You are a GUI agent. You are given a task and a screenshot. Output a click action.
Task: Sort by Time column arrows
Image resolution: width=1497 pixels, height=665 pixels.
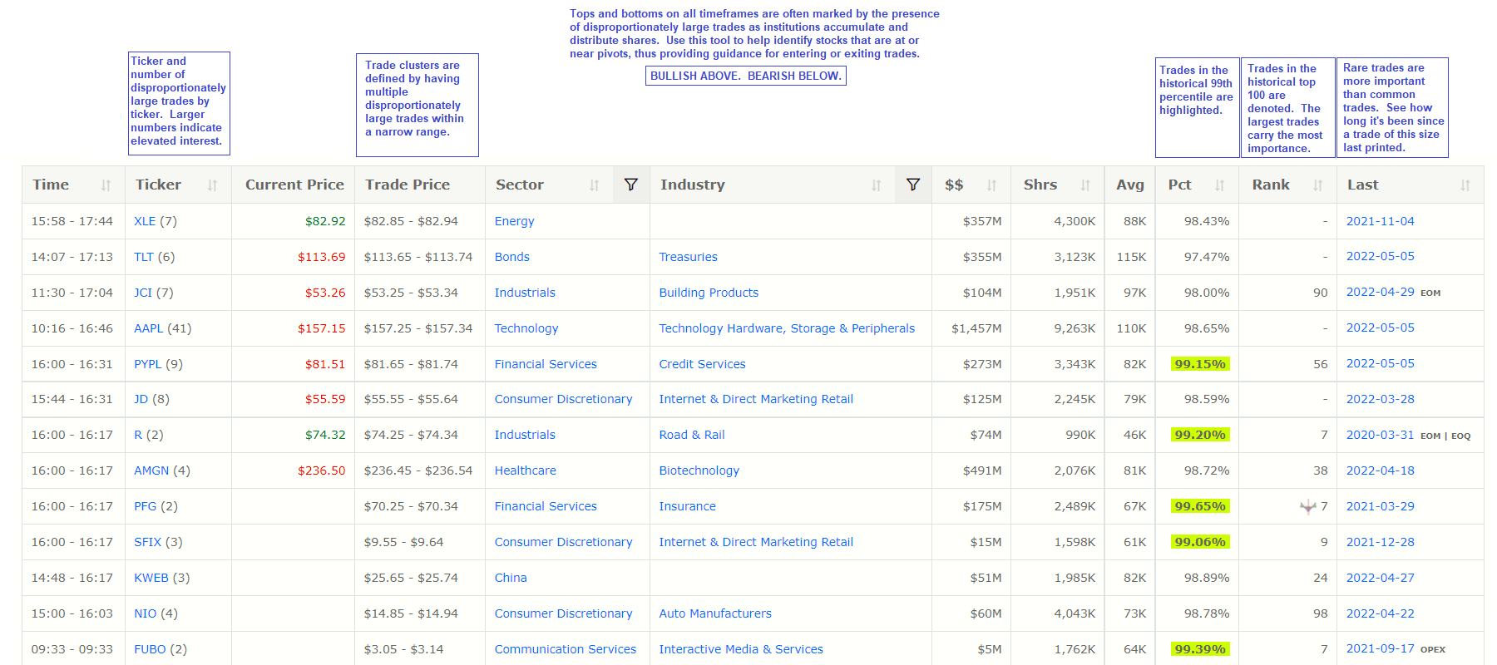click(106, 185)
